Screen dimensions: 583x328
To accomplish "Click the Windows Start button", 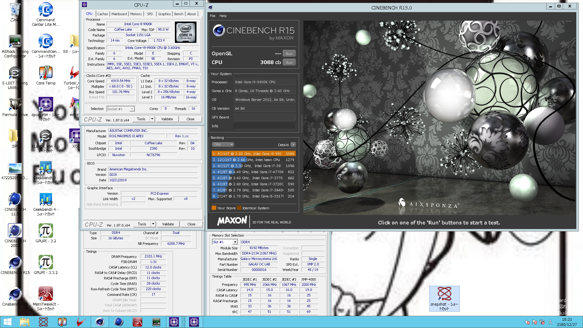I will (7, 322).
